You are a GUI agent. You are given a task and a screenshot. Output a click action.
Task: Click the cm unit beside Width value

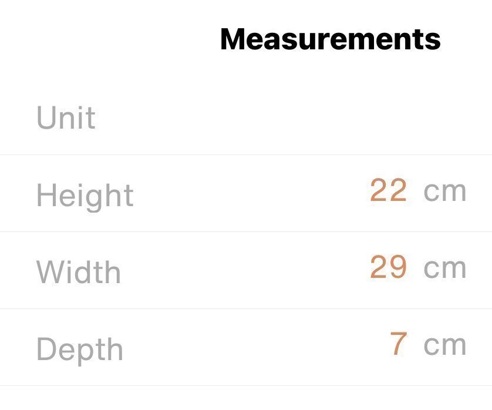(x=444, y=268)
